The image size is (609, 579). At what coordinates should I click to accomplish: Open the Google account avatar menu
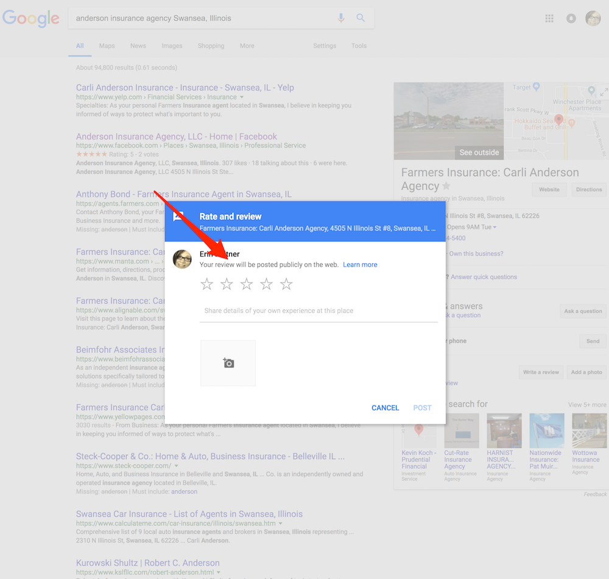coord(593,18)
